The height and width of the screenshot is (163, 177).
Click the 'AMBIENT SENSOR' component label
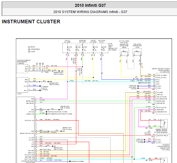point(161,131)
